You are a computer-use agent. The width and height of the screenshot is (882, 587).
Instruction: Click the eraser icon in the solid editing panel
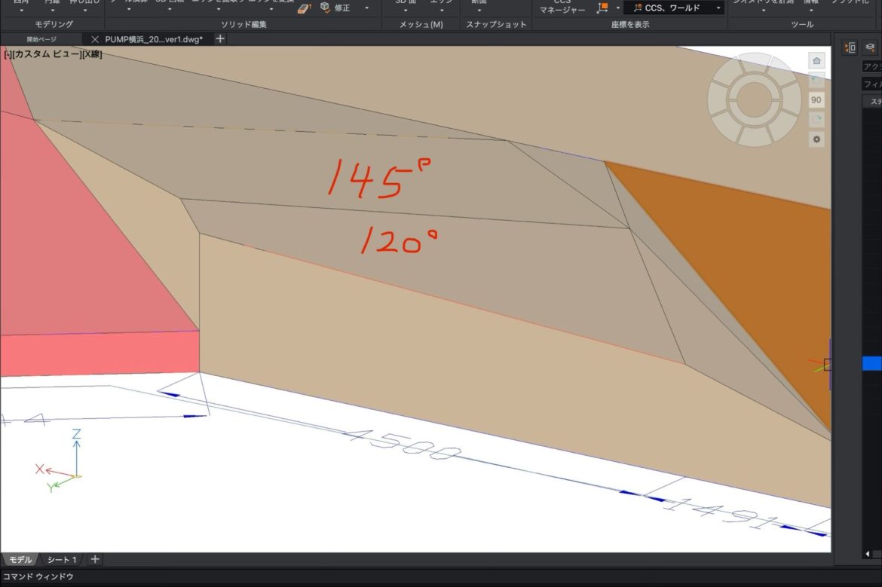[305, 8]
